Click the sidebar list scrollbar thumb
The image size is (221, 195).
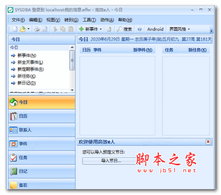72,60
